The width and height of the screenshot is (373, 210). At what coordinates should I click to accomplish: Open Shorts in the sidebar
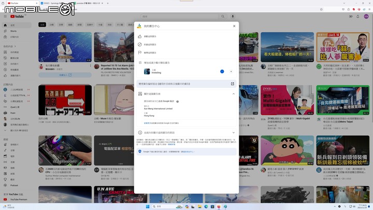click(17, 31)
